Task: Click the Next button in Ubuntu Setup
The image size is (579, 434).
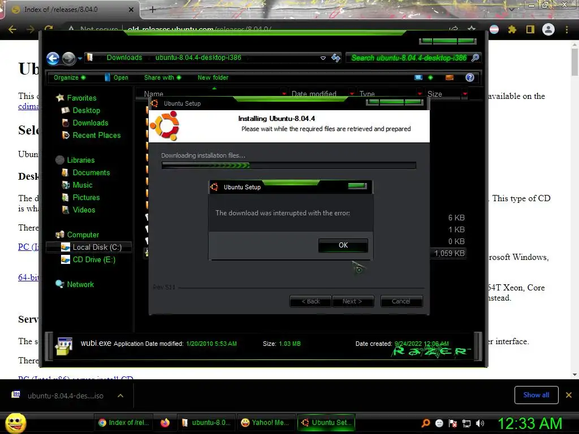Action: click(353, 301)
